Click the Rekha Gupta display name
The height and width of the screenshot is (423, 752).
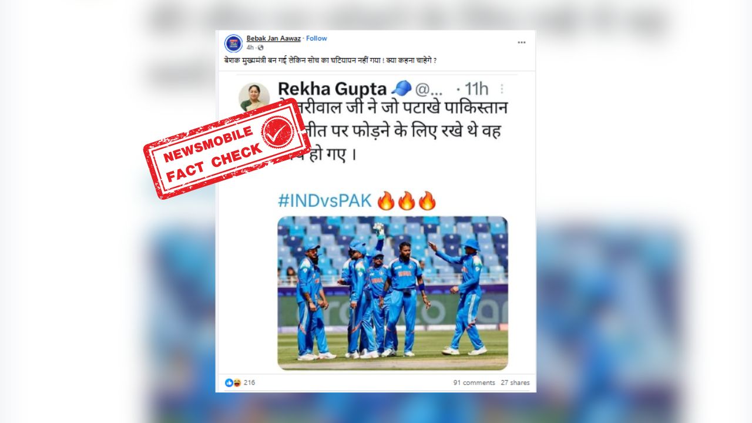[332, 89]
